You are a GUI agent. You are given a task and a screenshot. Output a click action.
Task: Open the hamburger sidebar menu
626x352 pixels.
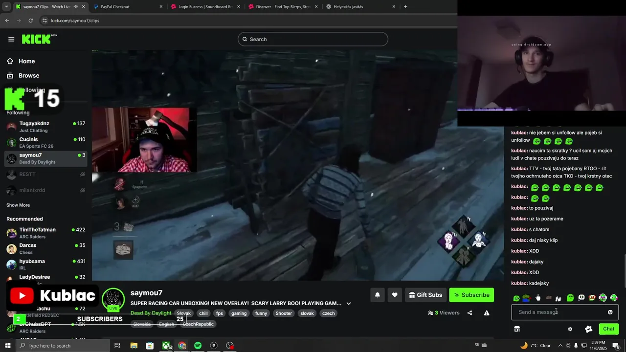[11, 39]
